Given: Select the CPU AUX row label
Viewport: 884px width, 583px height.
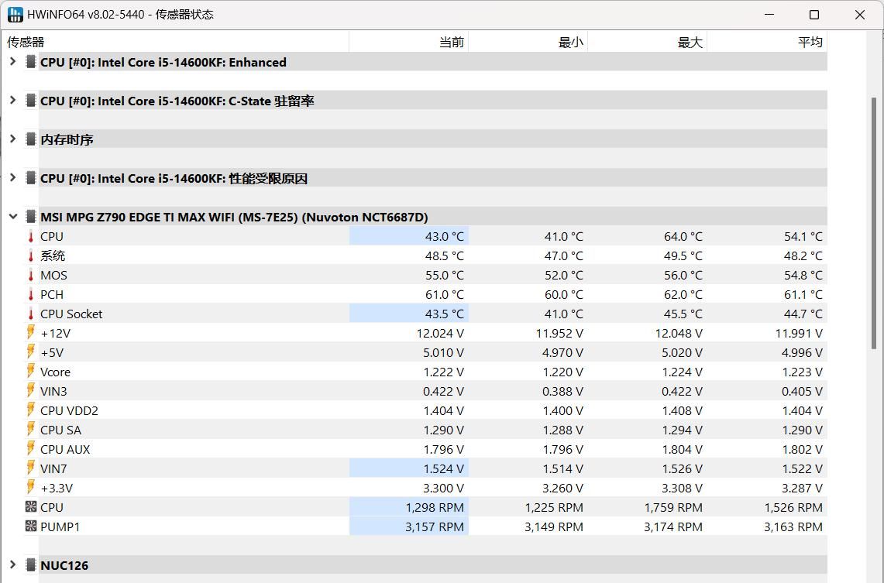Looking at the screenshot, I should 65,450.
